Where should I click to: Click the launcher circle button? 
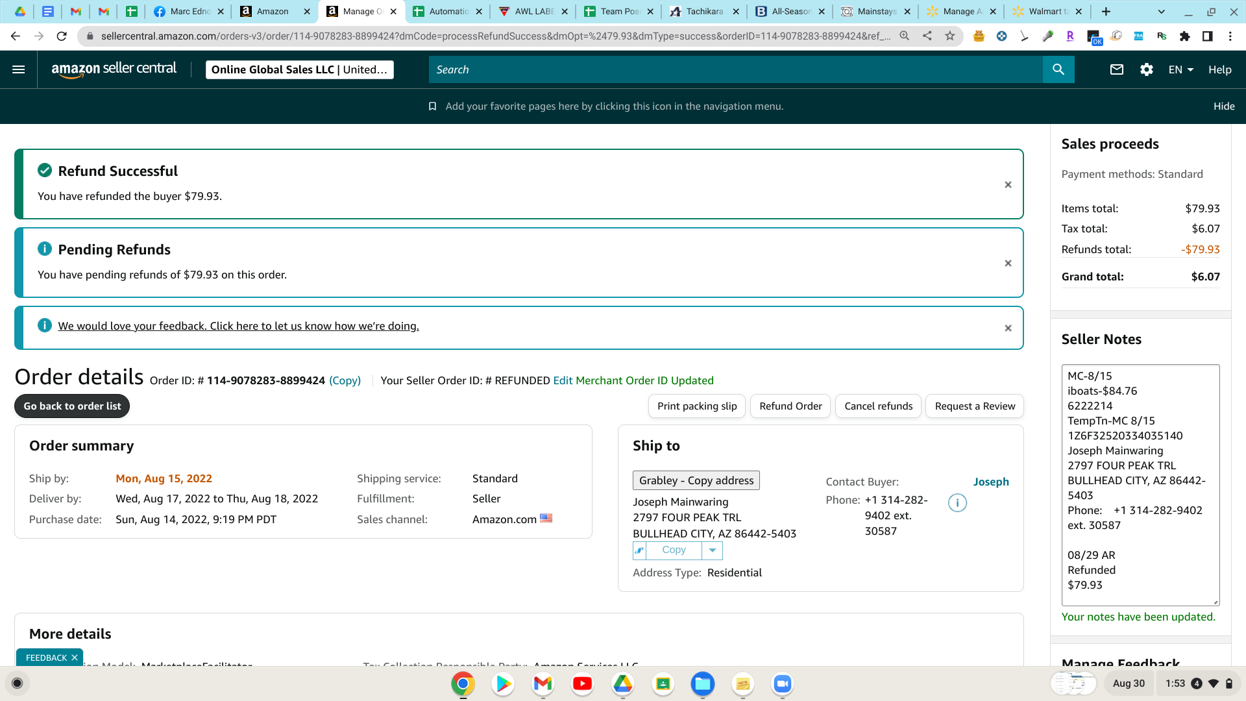point(18,683)
